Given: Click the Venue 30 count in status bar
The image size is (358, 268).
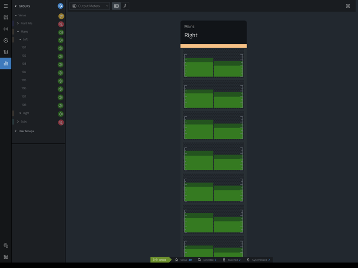Looking at the screenshot, I should coord(190,260).
